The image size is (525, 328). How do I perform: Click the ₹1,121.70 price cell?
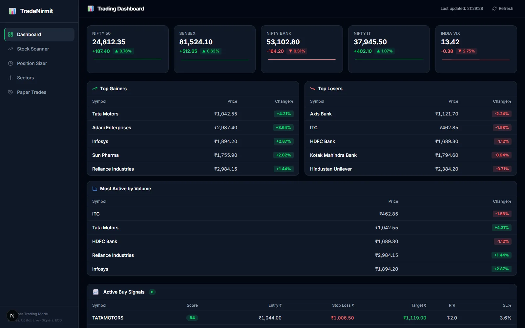[x=447, y=114]
